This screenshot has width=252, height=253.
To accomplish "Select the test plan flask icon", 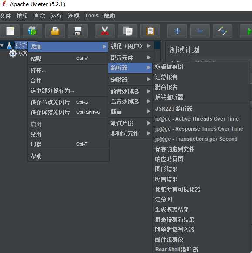I will (10, 45).
